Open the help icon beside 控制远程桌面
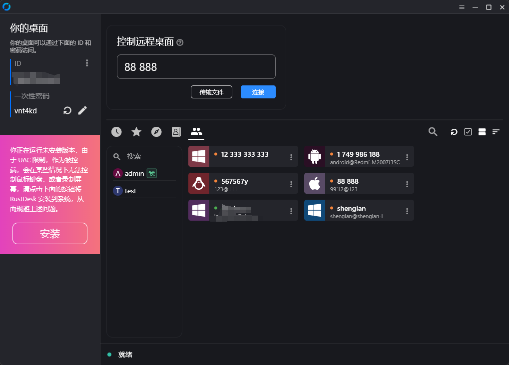 [180, 42]
